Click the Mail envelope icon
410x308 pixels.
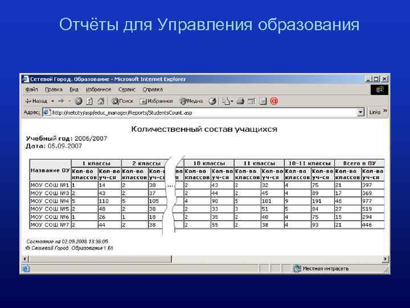(226, 101)
